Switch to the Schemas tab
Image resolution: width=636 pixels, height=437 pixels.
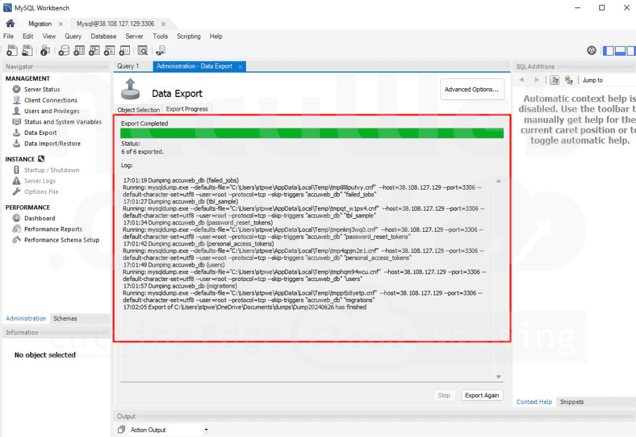point(65,318)
